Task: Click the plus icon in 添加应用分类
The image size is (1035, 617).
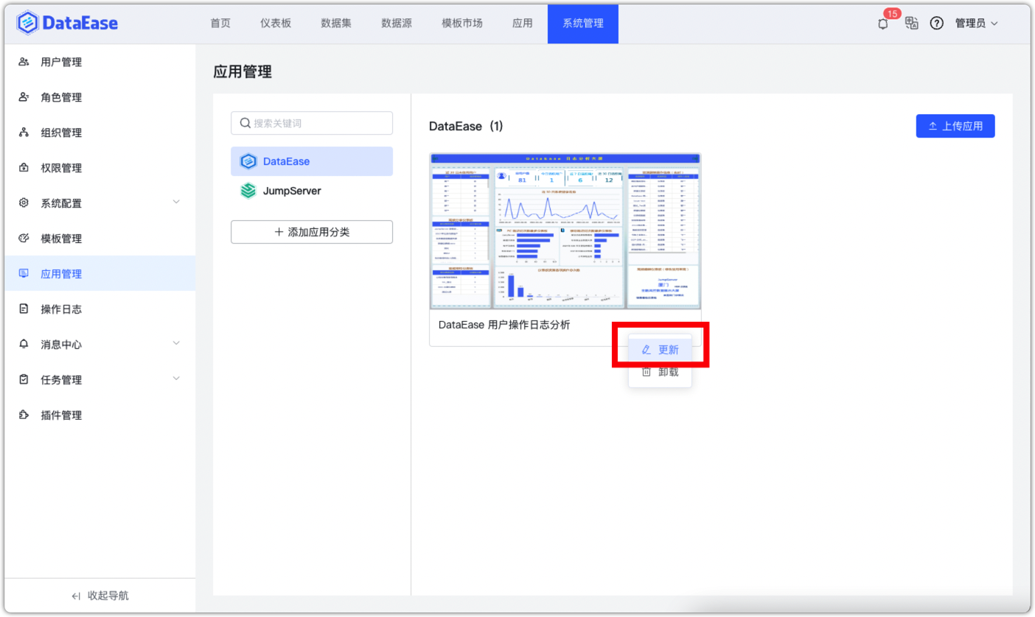Action: pyautogui.click(x=279, y=232)
